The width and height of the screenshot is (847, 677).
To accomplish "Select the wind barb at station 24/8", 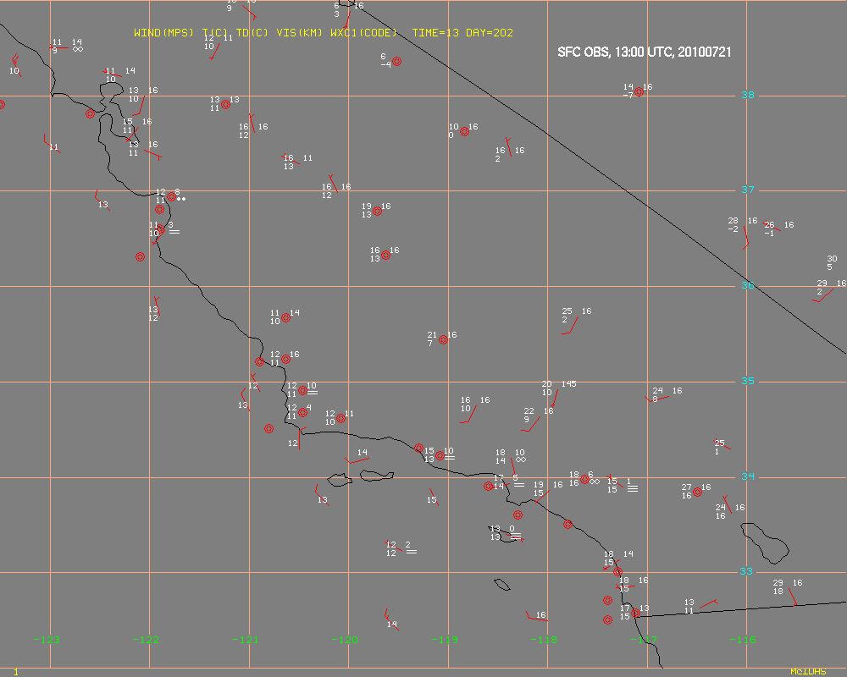I will [657, 399].
